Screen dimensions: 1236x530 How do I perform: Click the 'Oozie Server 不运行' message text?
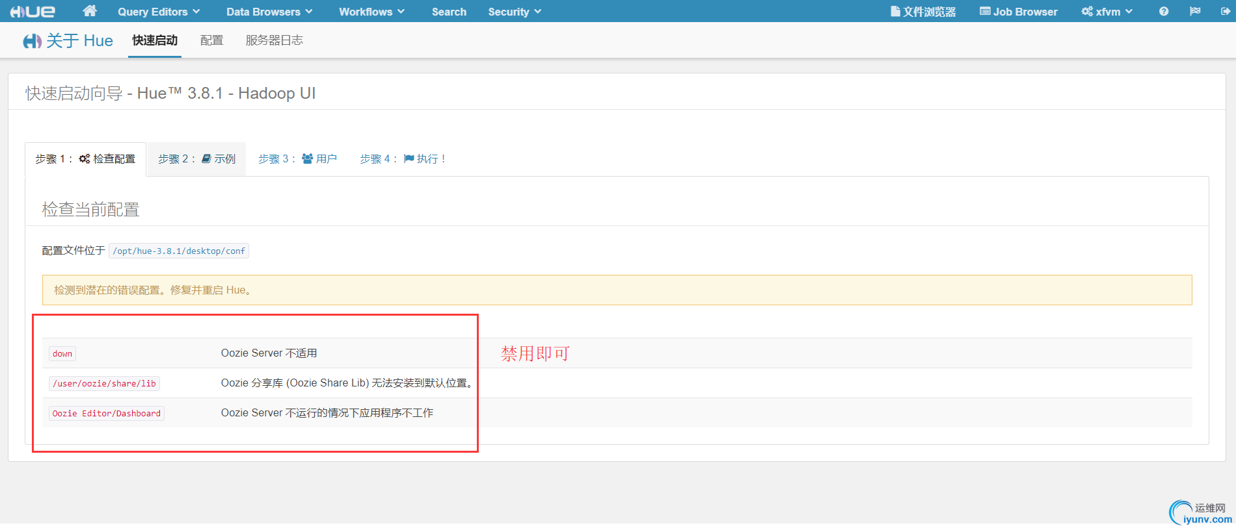click(x=327, y=413)
